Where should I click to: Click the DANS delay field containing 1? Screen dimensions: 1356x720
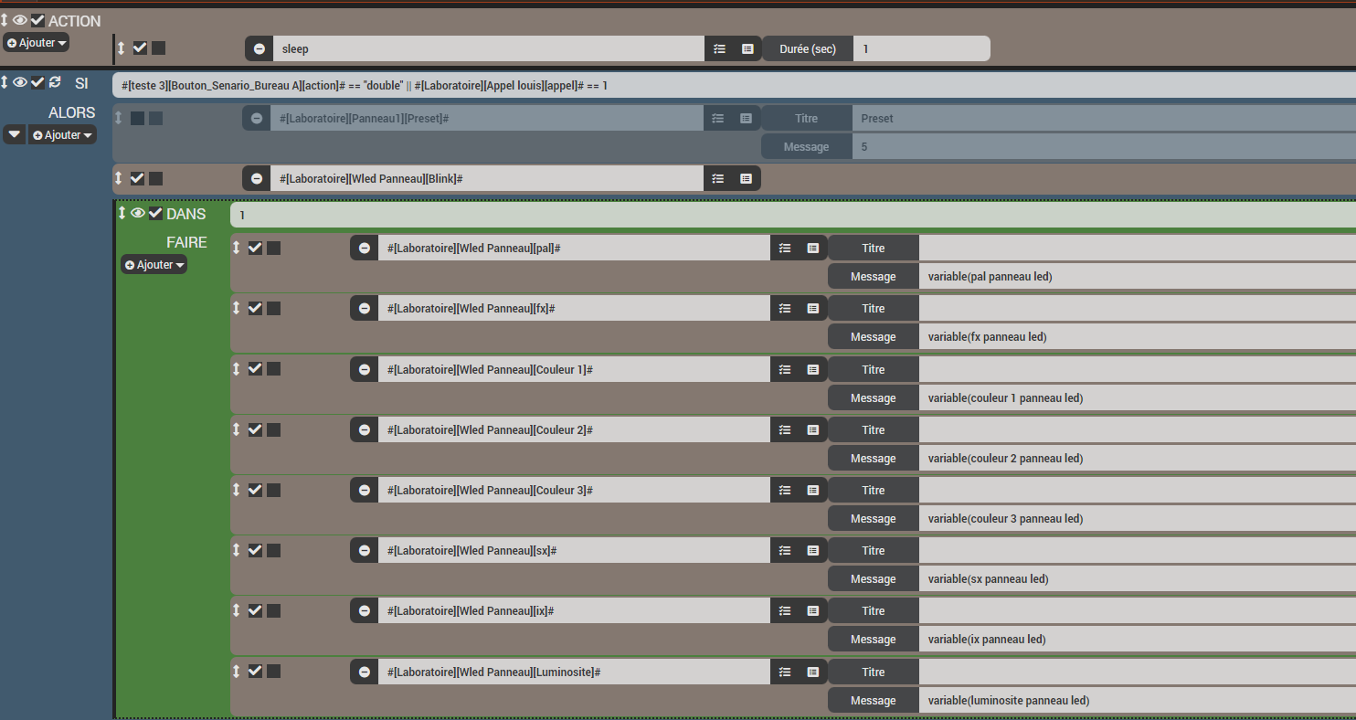tap(793, 216)
